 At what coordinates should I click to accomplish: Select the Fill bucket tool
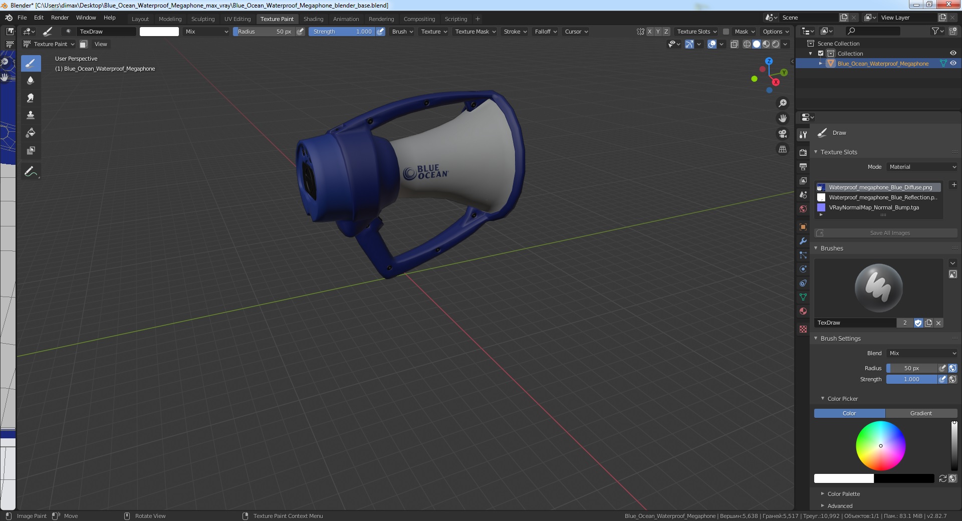point(31,133)
